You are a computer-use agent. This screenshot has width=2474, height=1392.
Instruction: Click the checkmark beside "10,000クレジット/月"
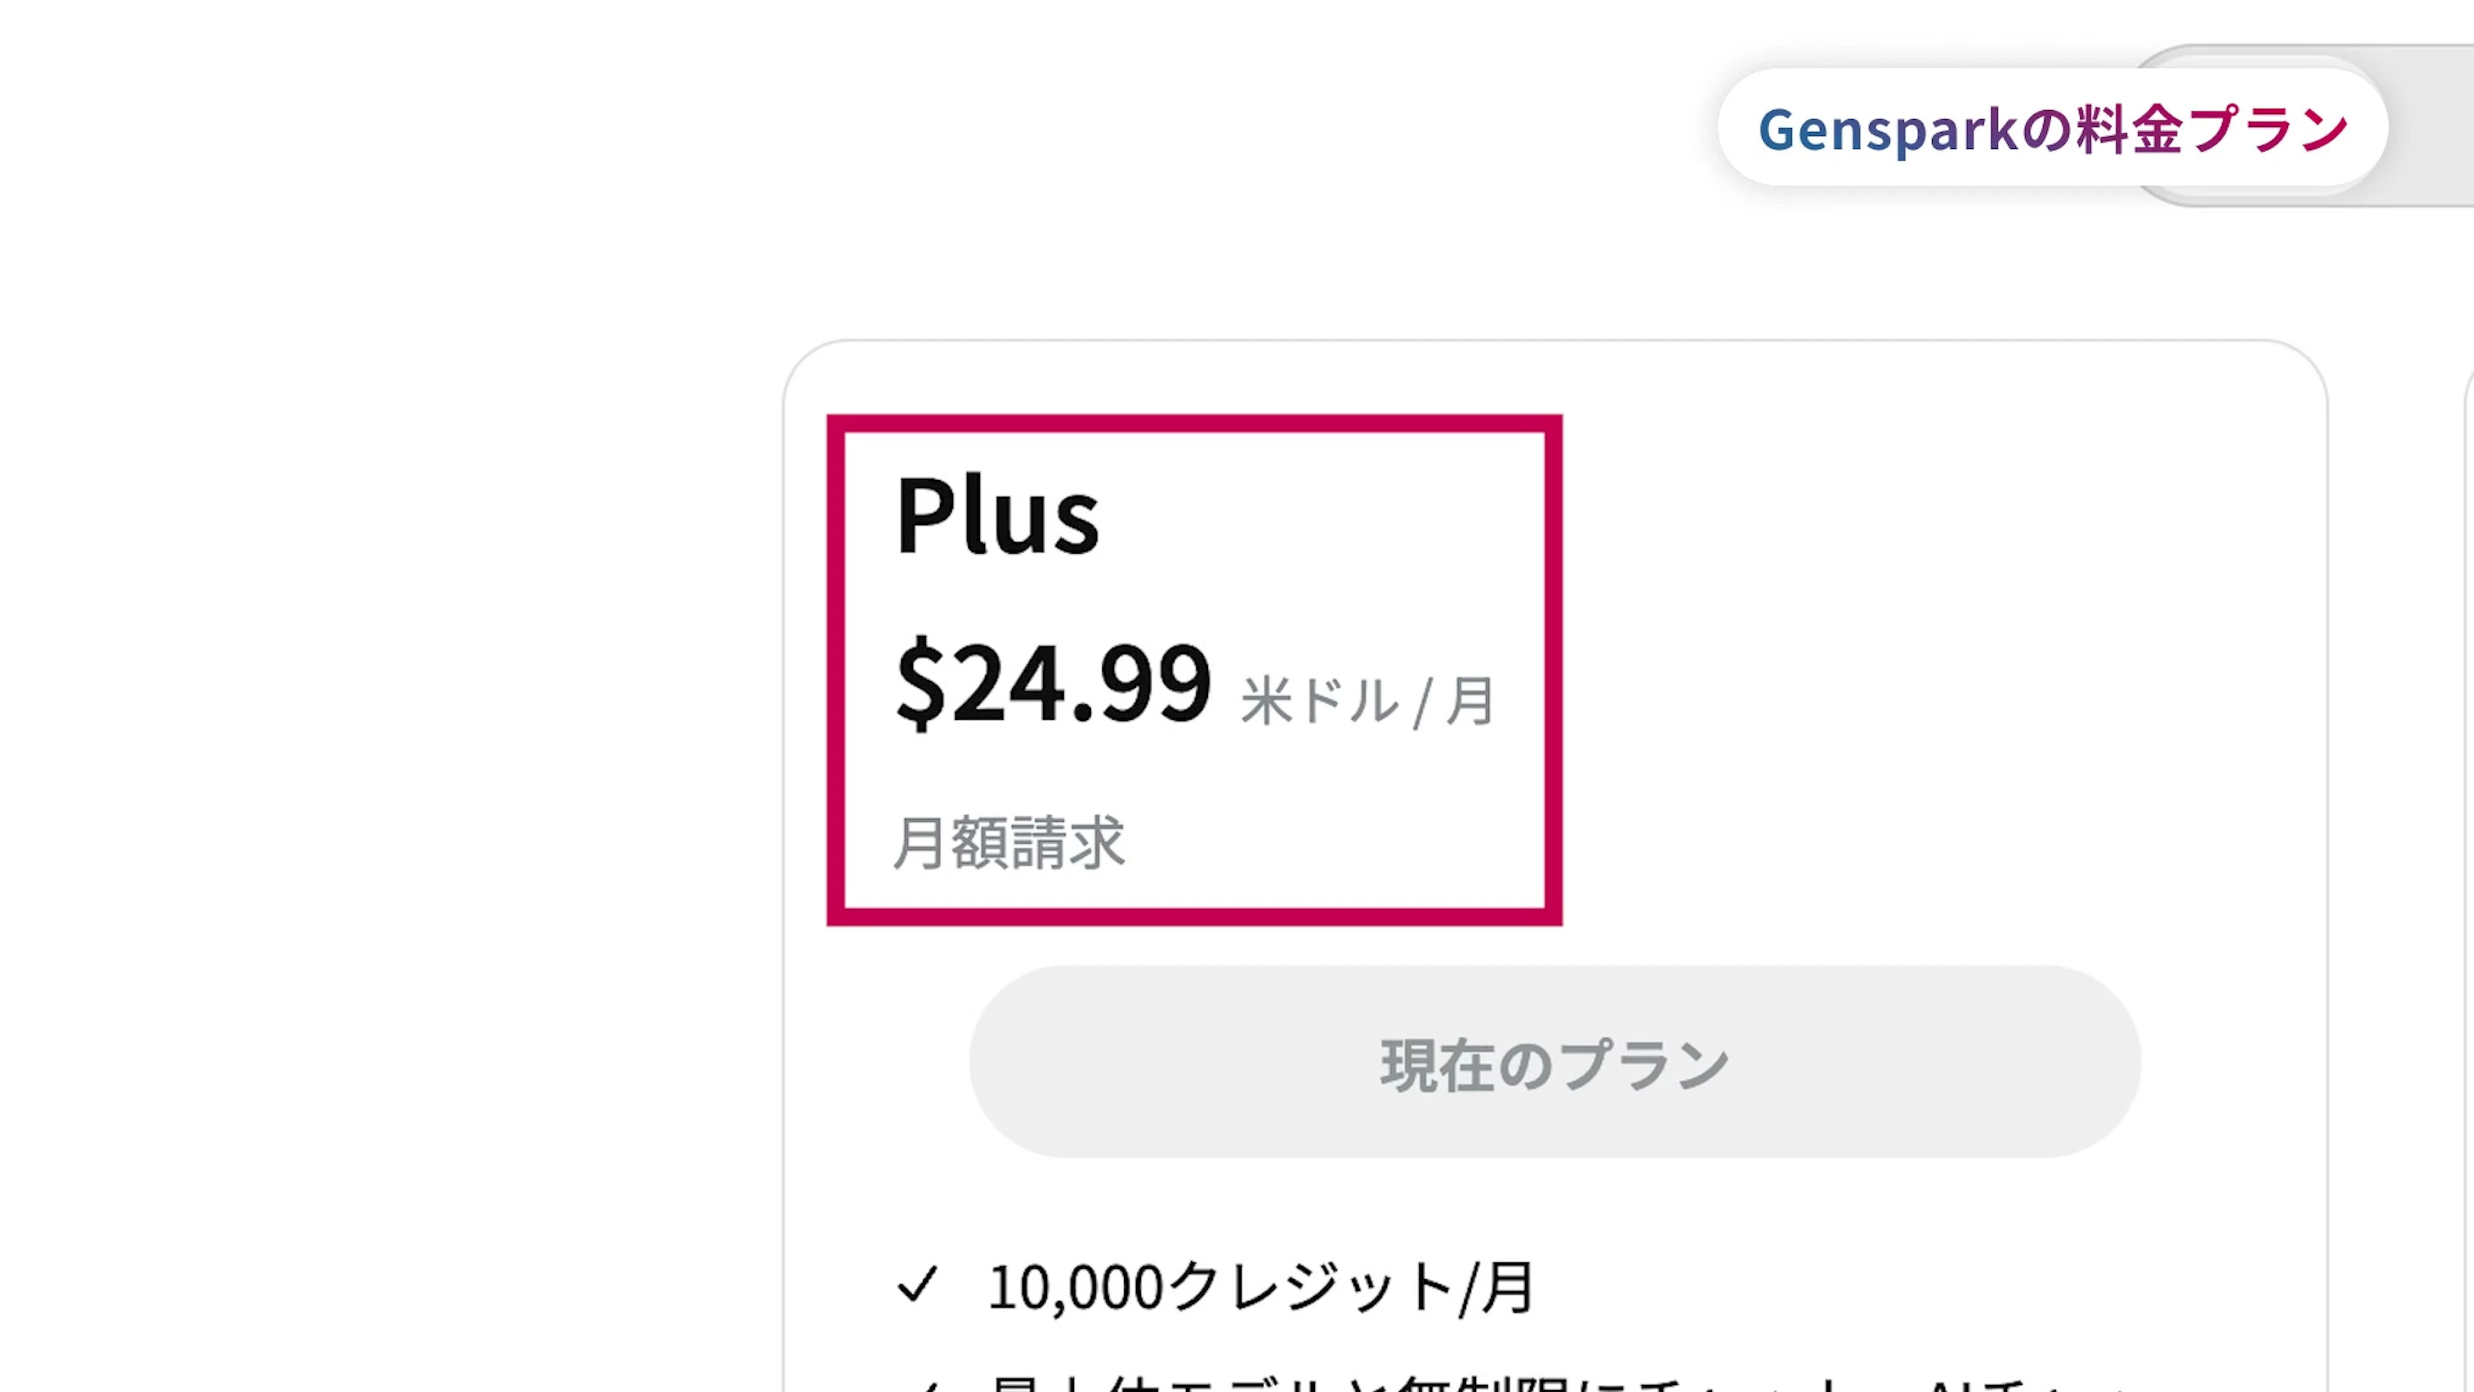point(917,1286)
